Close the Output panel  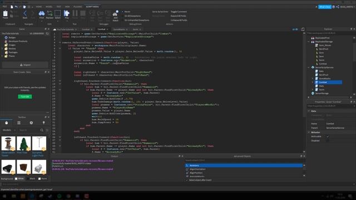pos(182,156)
